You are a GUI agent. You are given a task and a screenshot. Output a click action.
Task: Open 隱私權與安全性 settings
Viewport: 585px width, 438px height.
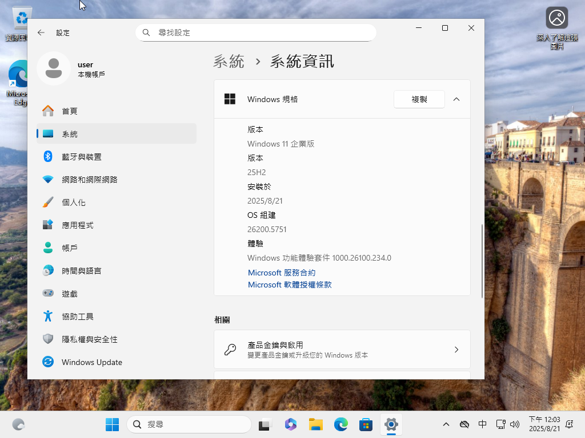click(x=89, y=339)
